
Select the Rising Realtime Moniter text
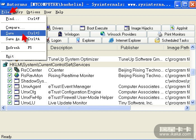71,75
